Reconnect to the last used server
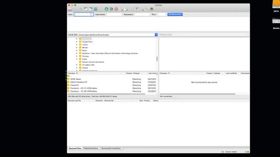This screenshot has width=280, height=157. pyautogui.click(x=126, y=9)
